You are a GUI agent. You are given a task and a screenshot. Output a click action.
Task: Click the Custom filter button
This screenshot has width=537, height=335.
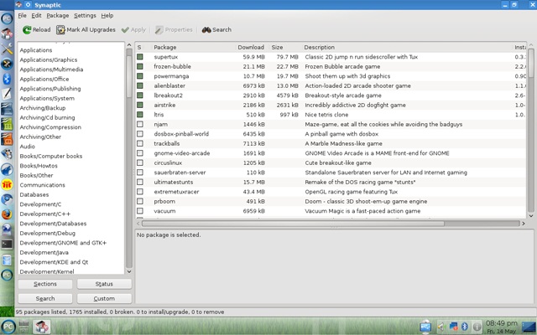click(x=104, y=298)
